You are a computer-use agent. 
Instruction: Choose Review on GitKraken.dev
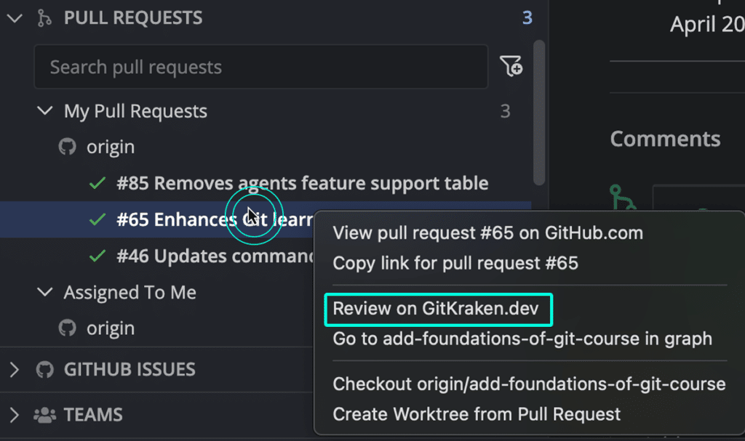(436, 309)
